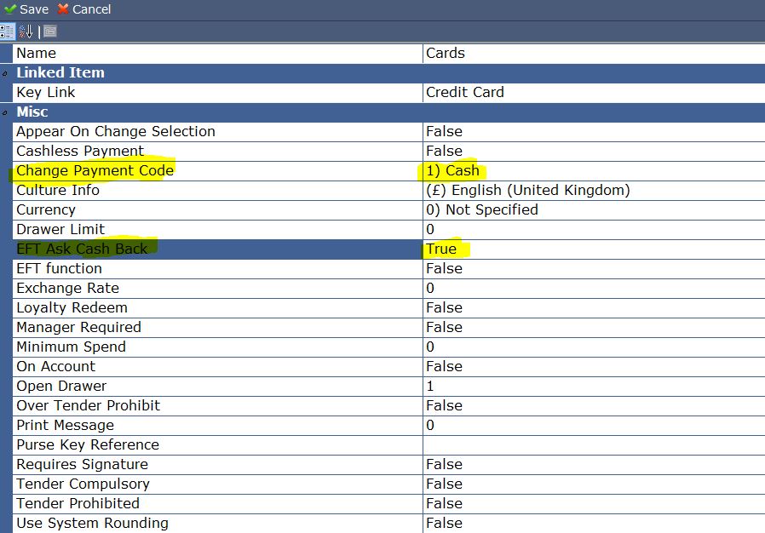Click the red Cancel X icon

pyautogui.click(x=63, y=9)
